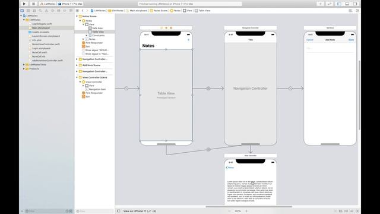Choose the LMANotes scheme in toolbar

[48, 4]
